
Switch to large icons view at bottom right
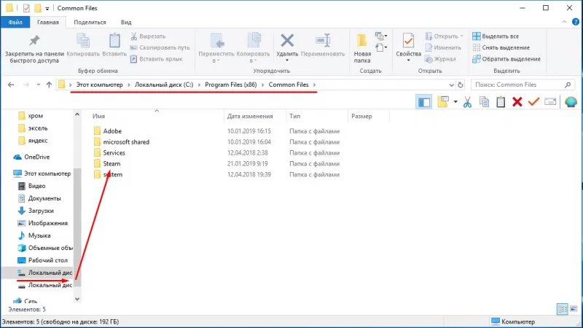pyautogui.click(x=574, y=309)
